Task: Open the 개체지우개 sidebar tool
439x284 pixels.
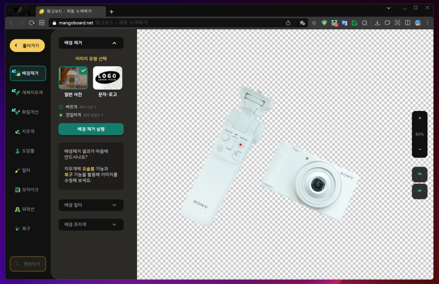Action: [x=27, y=92]
